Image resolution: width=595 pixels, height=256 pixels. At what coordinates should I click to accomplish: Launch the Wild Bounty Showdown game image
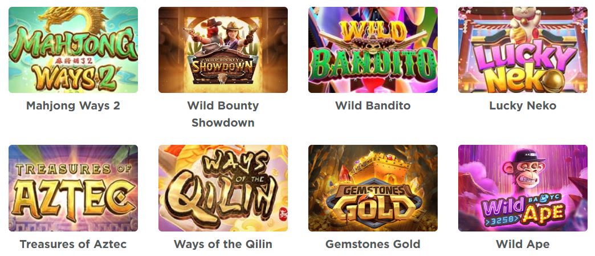223,50
